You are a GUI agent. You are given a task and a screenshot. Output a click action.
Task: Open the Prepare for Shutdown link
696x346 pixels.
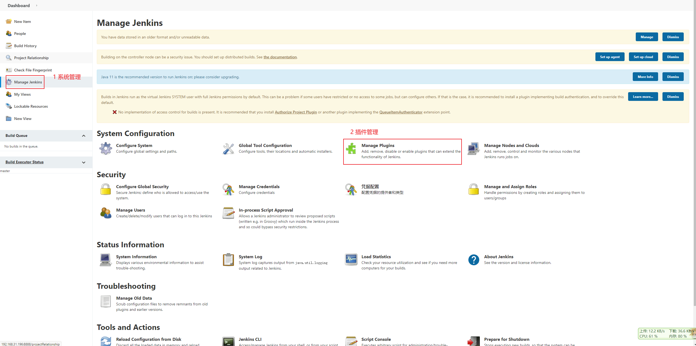[x=507, y=339]
